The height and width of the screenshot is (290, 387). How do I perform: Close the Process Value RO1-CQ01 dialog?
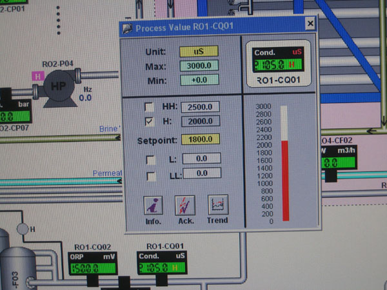click(310, 25)
